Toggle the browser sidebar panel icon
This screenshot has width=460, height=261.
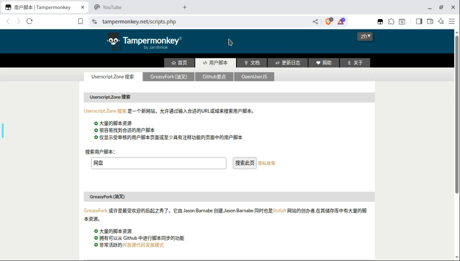pos(419,21)
